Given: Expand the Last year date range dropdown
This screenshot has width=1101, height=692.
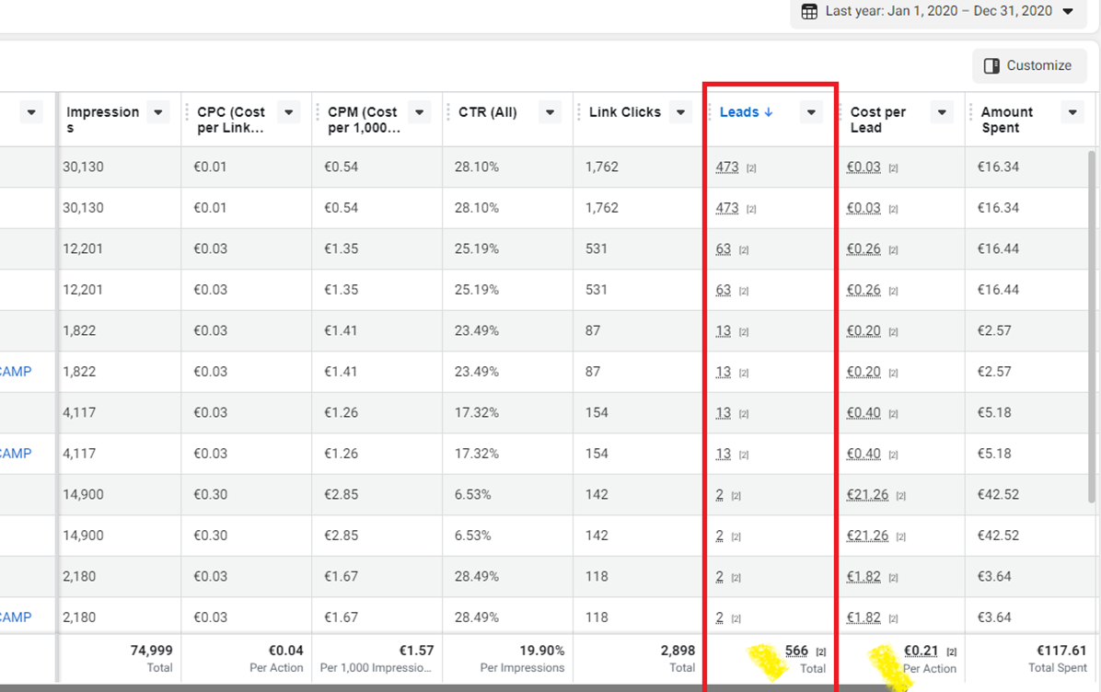Looking at the screenshot, I should pos(1068,12).
